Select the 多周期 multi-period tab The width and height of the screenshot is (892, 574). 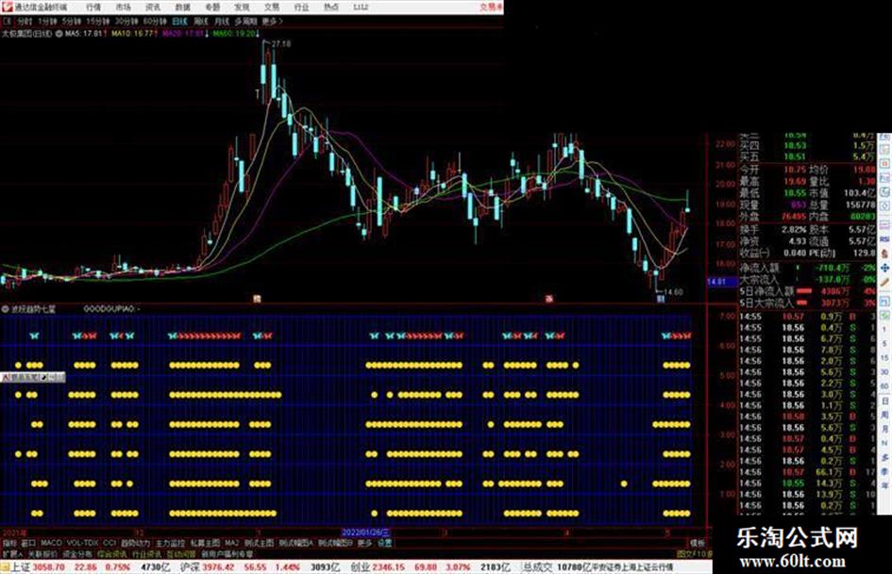tap(245, 22)
